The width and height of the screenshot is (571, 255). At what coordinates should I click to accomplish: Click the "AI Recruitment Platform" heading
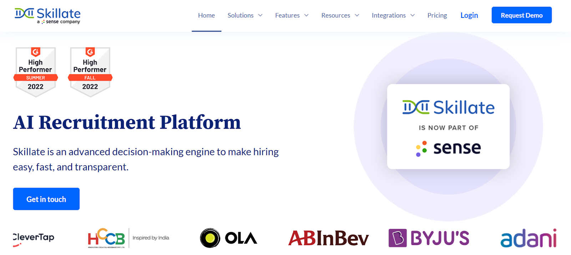127,122
